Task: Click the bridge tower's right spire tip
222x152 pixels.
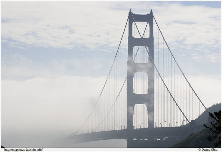Action: 151,11
